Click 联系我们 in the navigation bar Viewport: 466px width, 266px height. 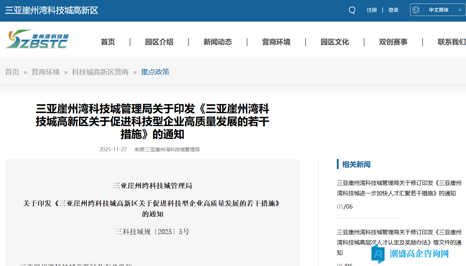[x=451, y=42]
